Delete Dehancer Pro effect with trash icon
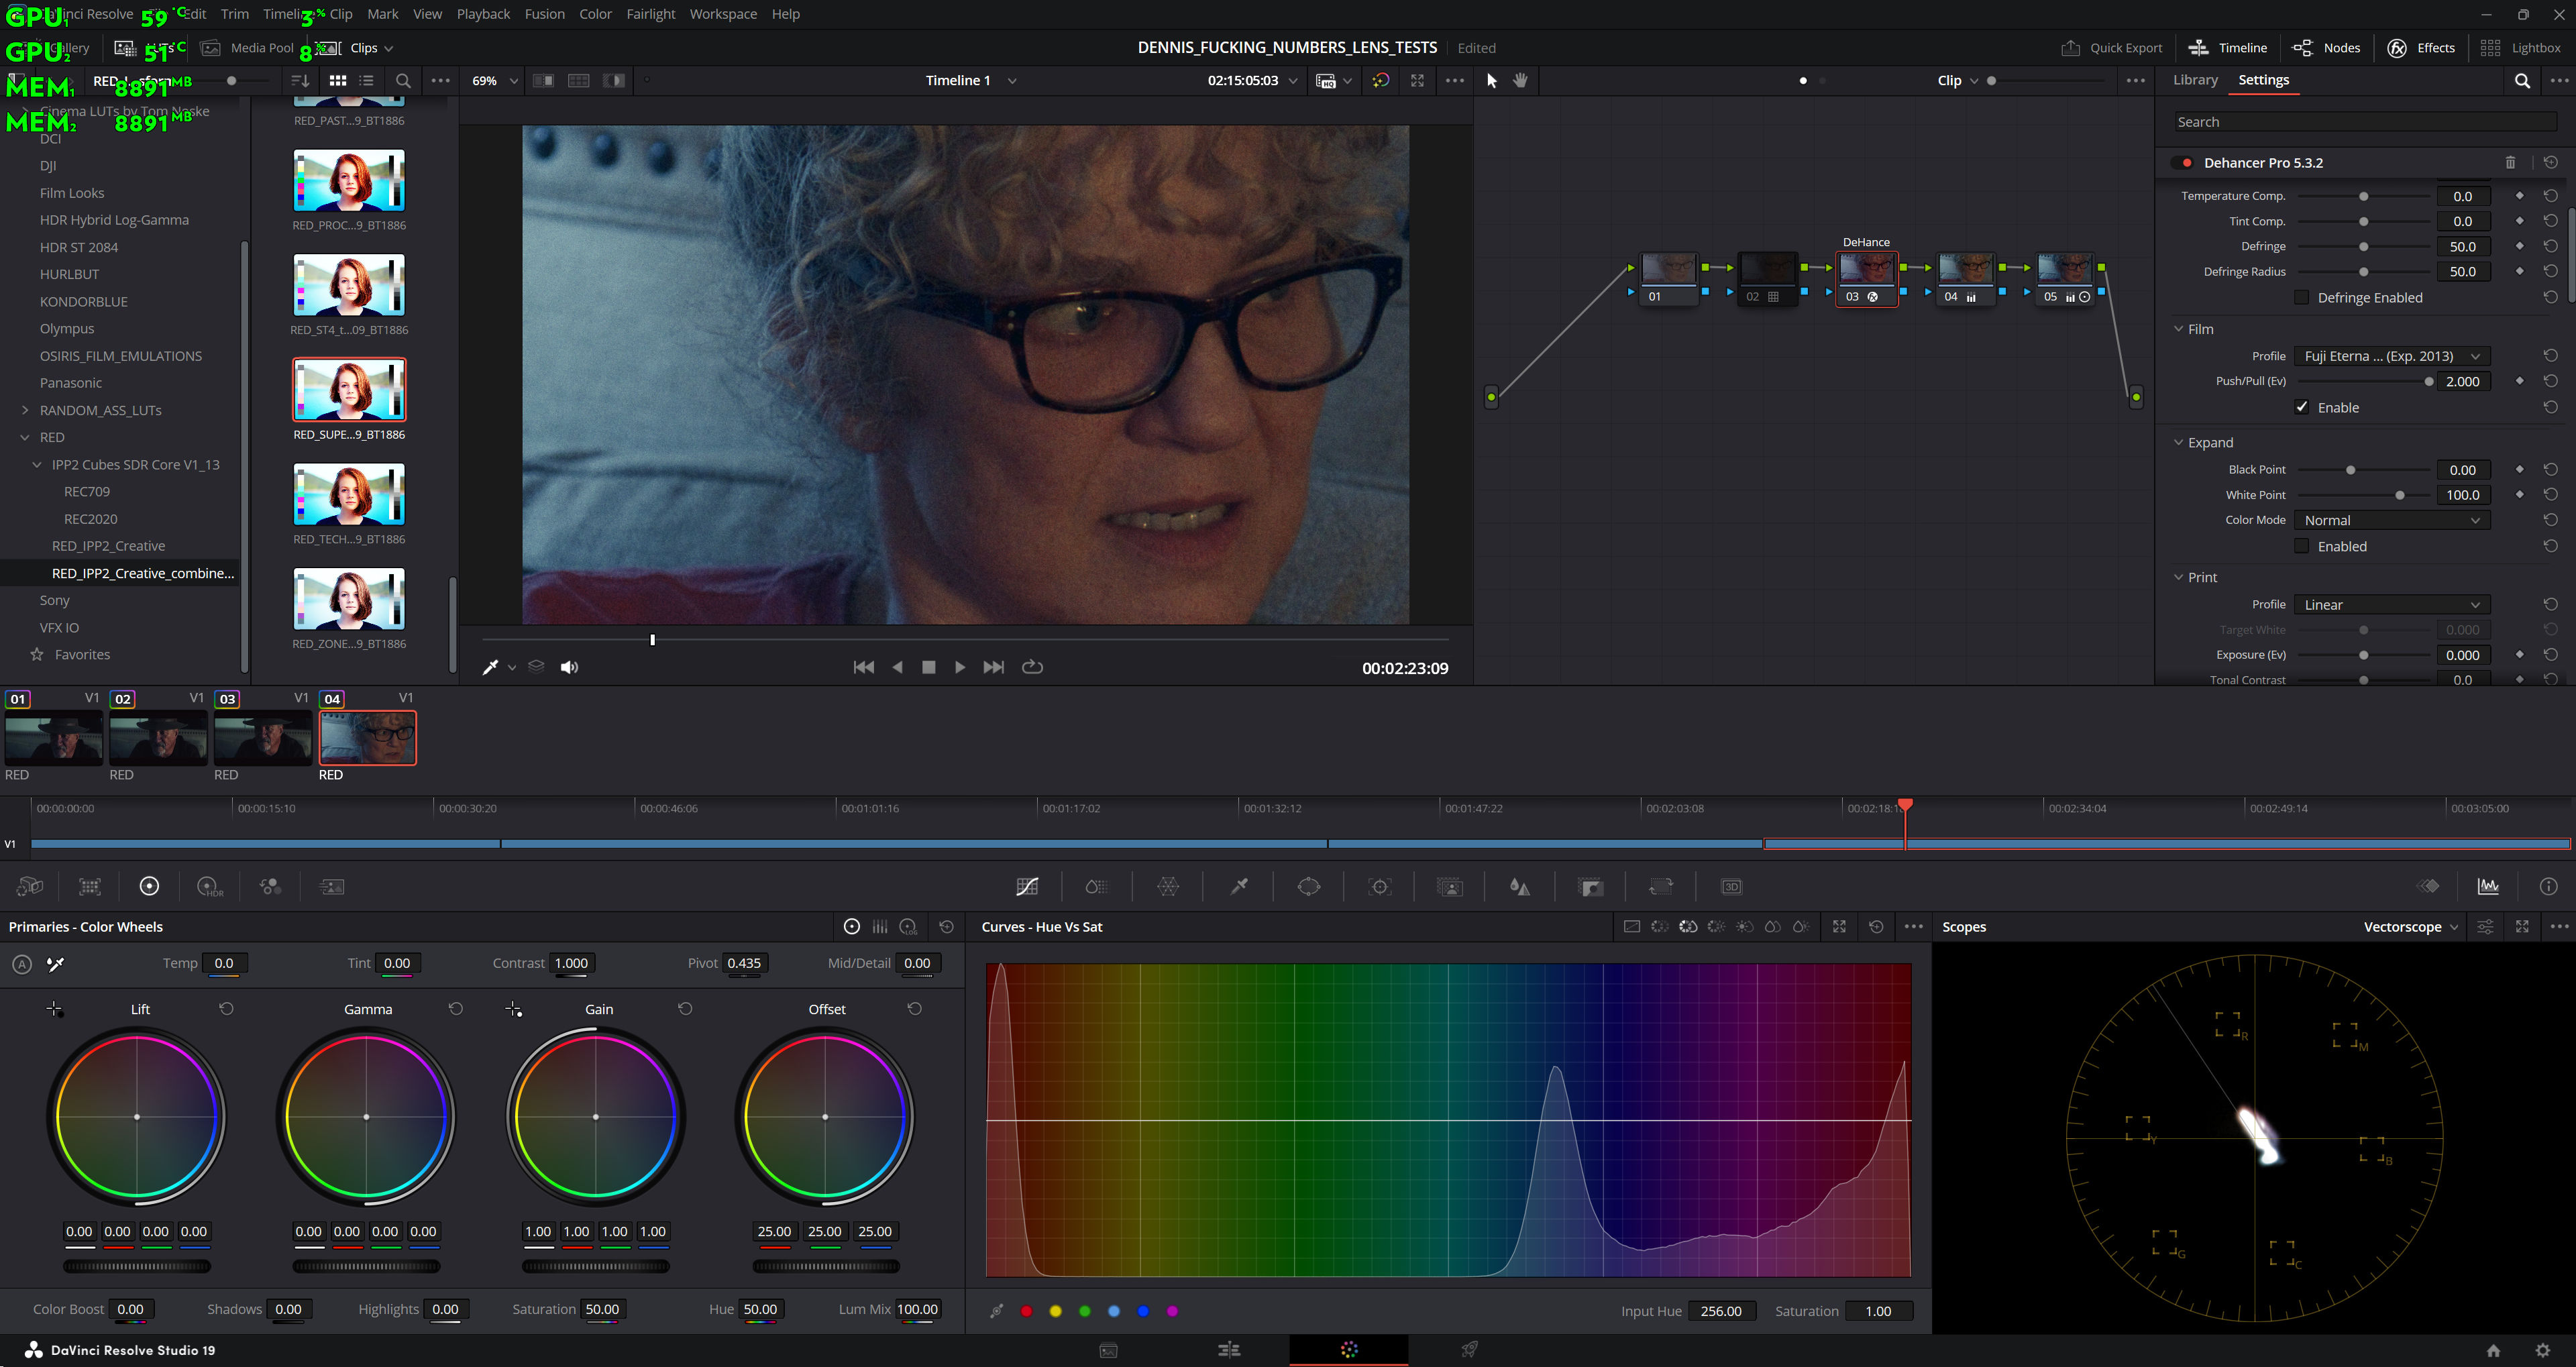The image size is (2576, 1367). tap(2510, 162)
